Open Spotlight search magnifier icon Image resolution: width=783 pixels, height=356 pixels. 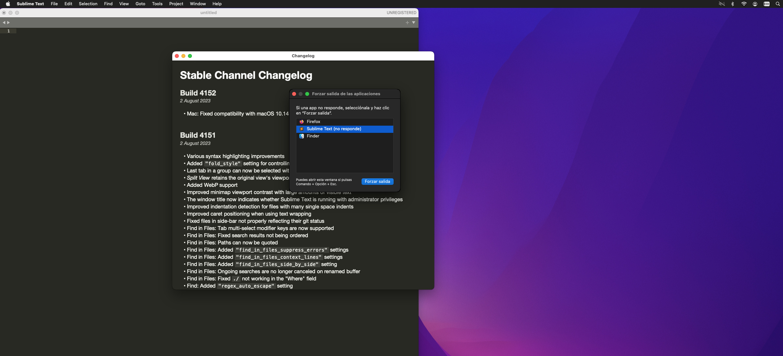click(778, 4)
